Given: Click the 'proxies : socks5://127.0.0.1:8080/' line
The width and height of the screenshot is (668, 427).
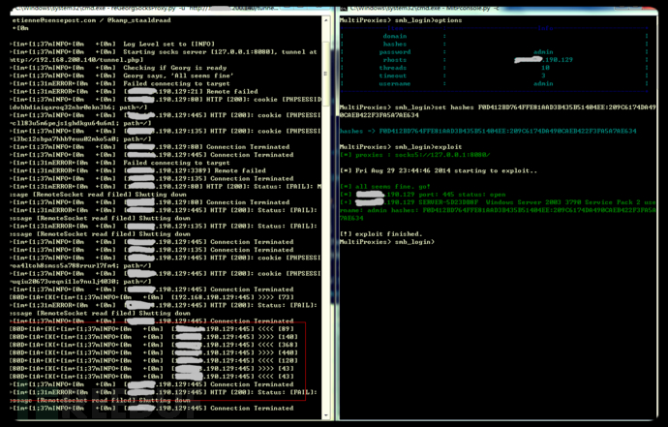Looking at the screenshot, I should (415, 155).
